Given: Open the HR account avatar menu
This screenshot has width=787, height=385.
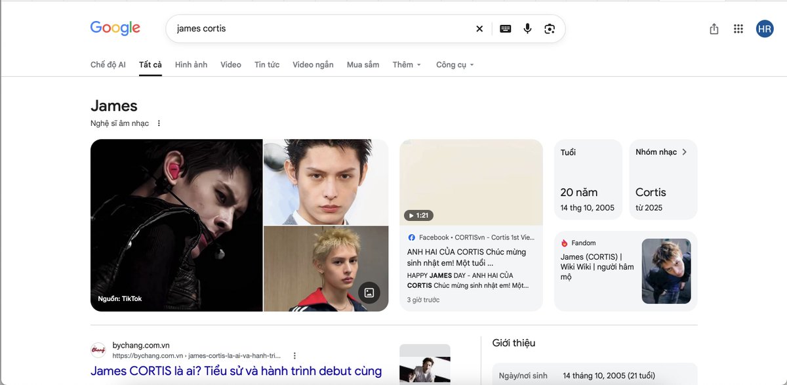Looking at the screenshot, I should (765, 29).
